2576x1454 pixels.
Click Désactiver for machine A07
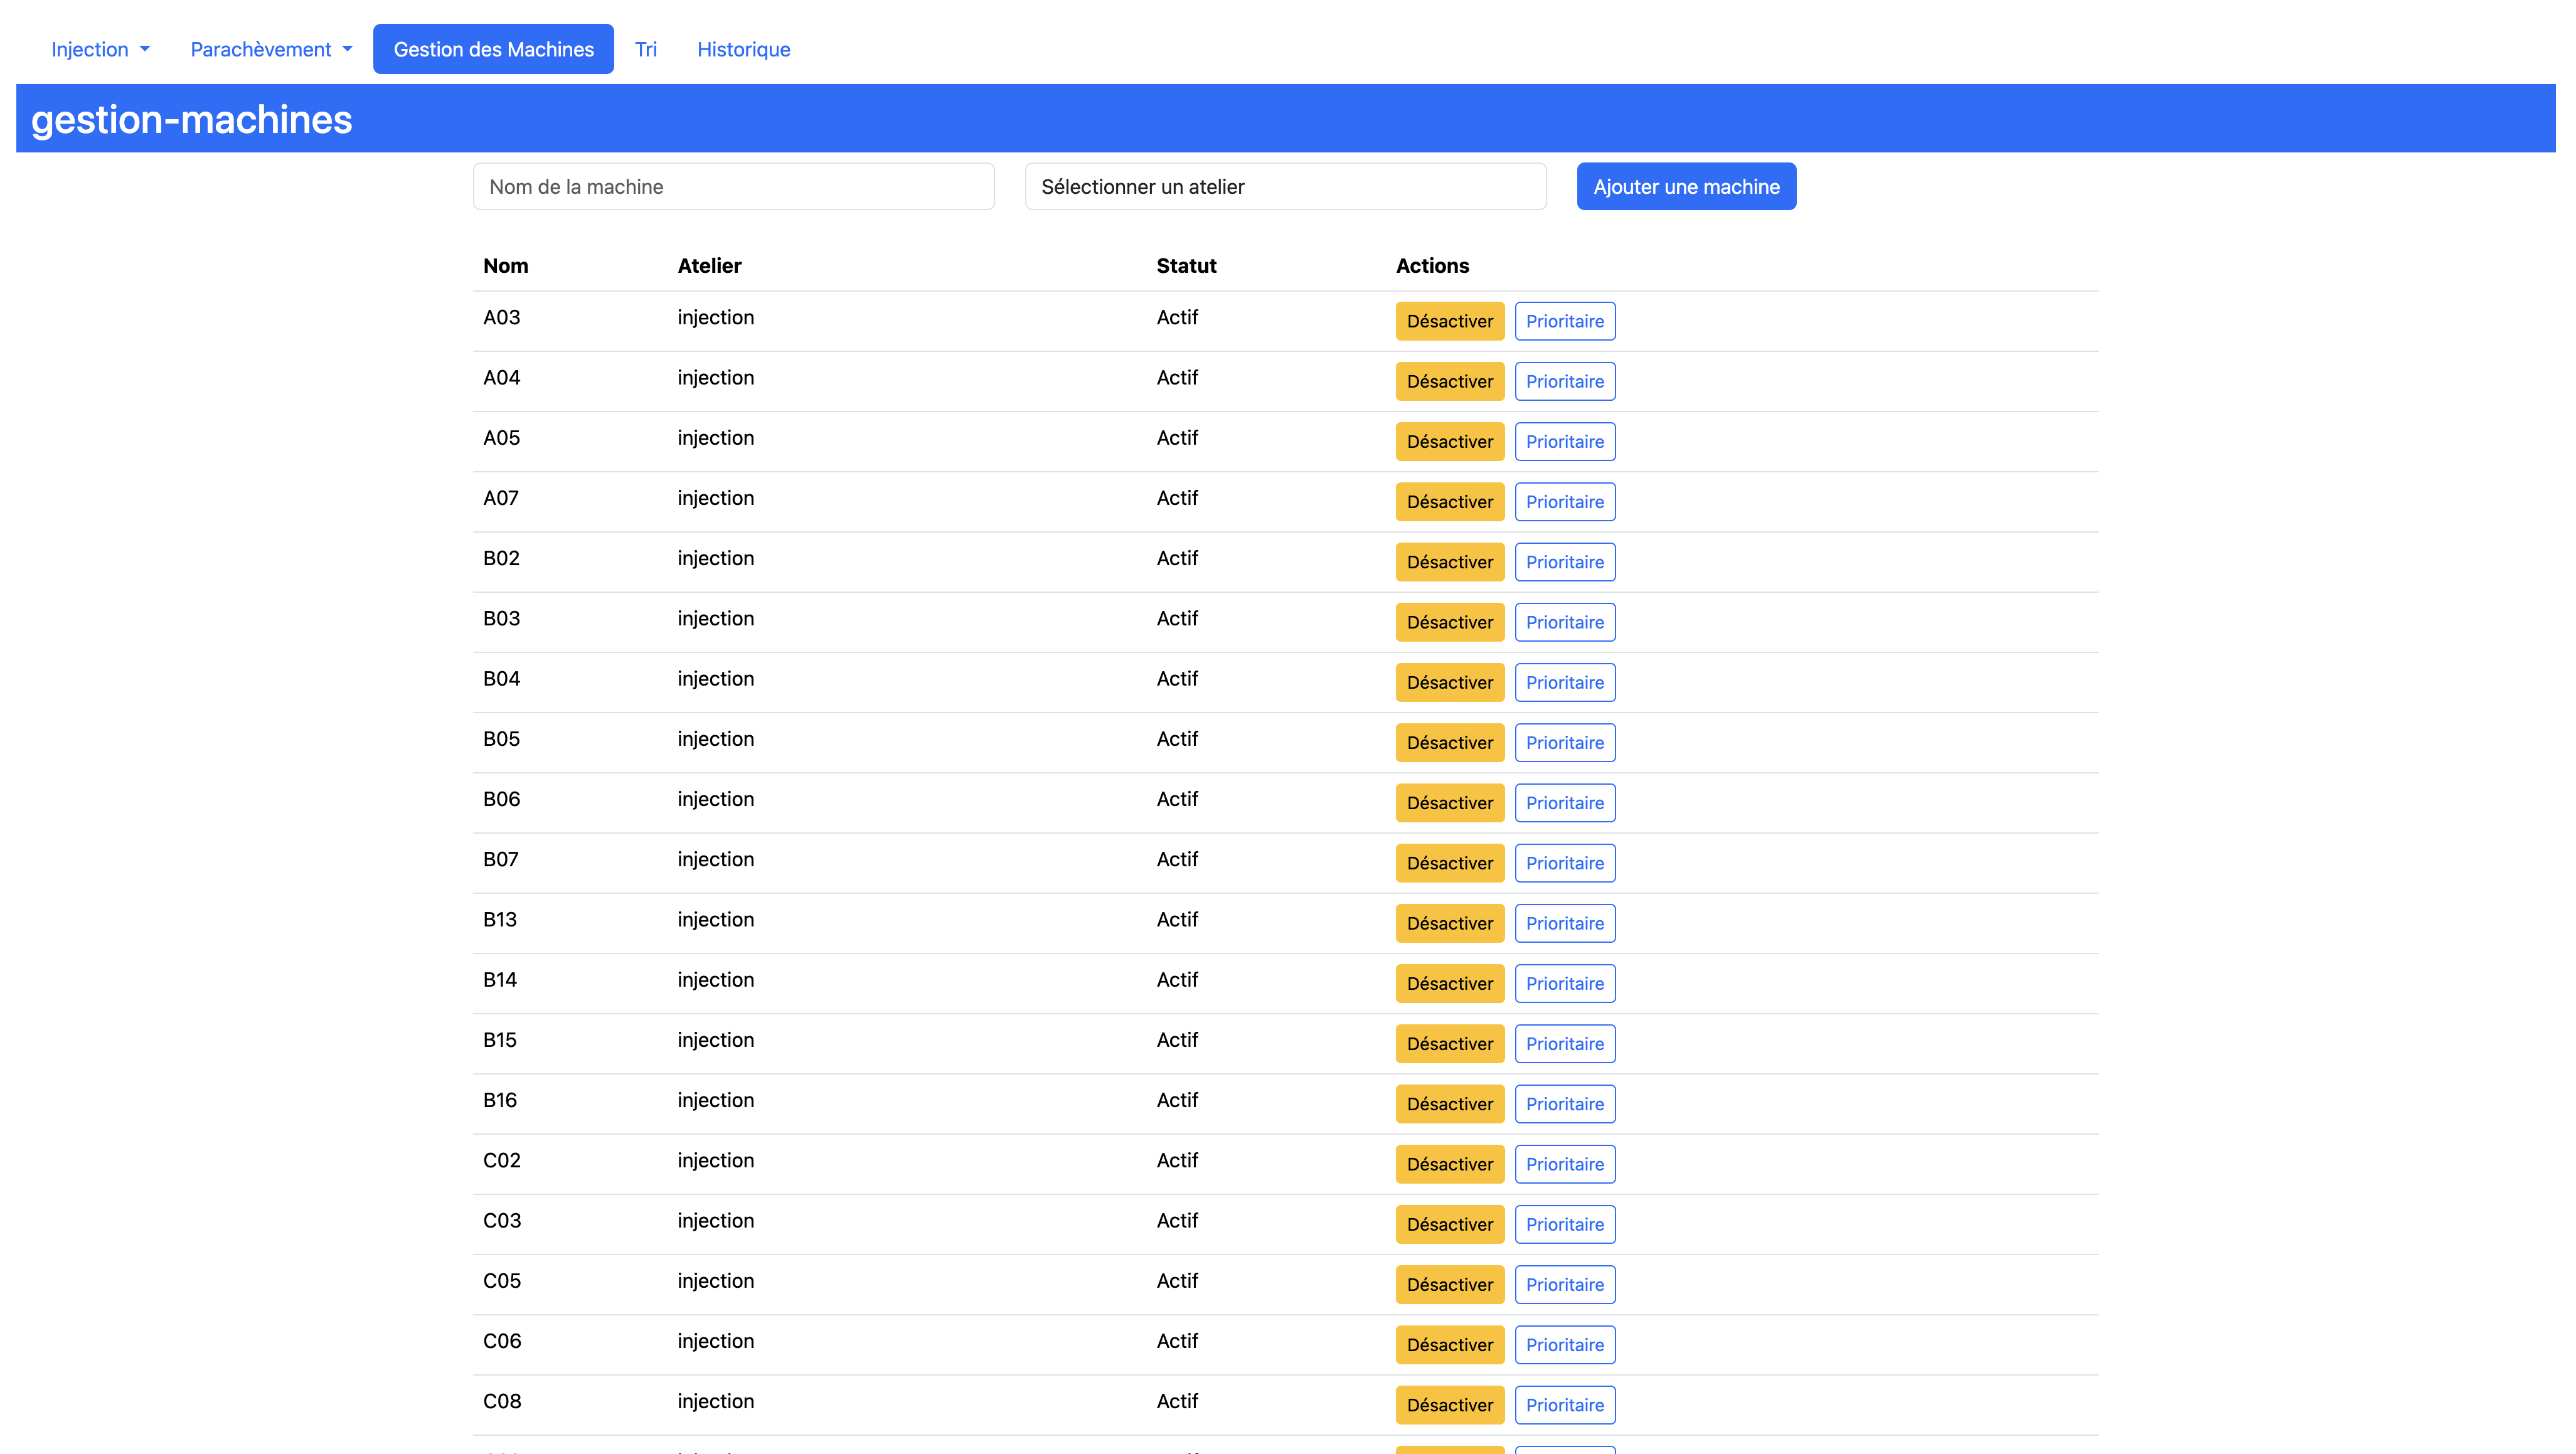click(x=1449, y=502)
